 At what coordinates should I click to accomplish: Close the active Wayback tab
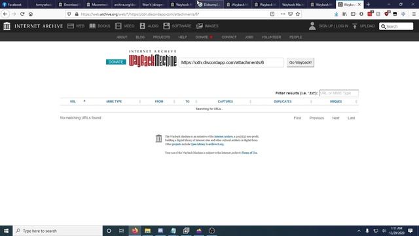pos(359,5)
